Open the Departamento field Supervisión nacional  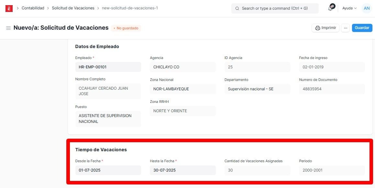coord(257,89)
